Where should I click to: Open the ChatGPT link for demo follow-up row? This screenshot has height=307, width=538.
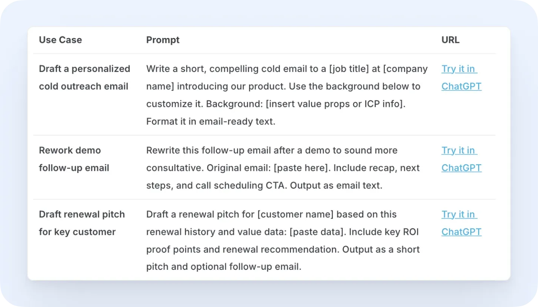[x=461, y=159]
